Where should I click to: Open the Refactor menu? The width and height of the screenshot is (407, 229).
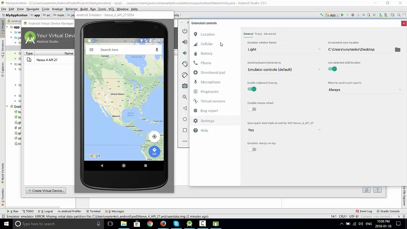(72, 9)
